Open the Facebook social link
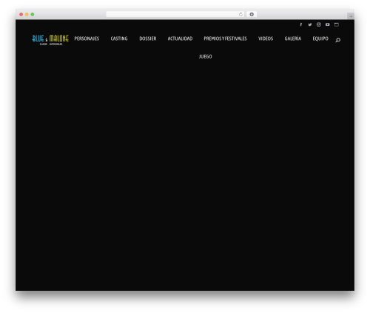The height and width of the screenshot is (313, 370). [301, 24]
